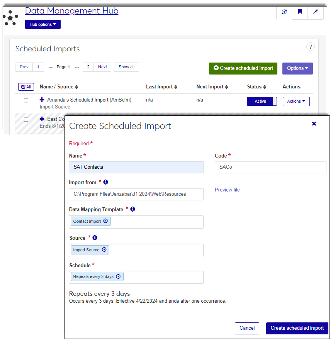This screenshot has height=339, width=333.
Task: Pin the page using the pin icon
Action: click(316, 12)
